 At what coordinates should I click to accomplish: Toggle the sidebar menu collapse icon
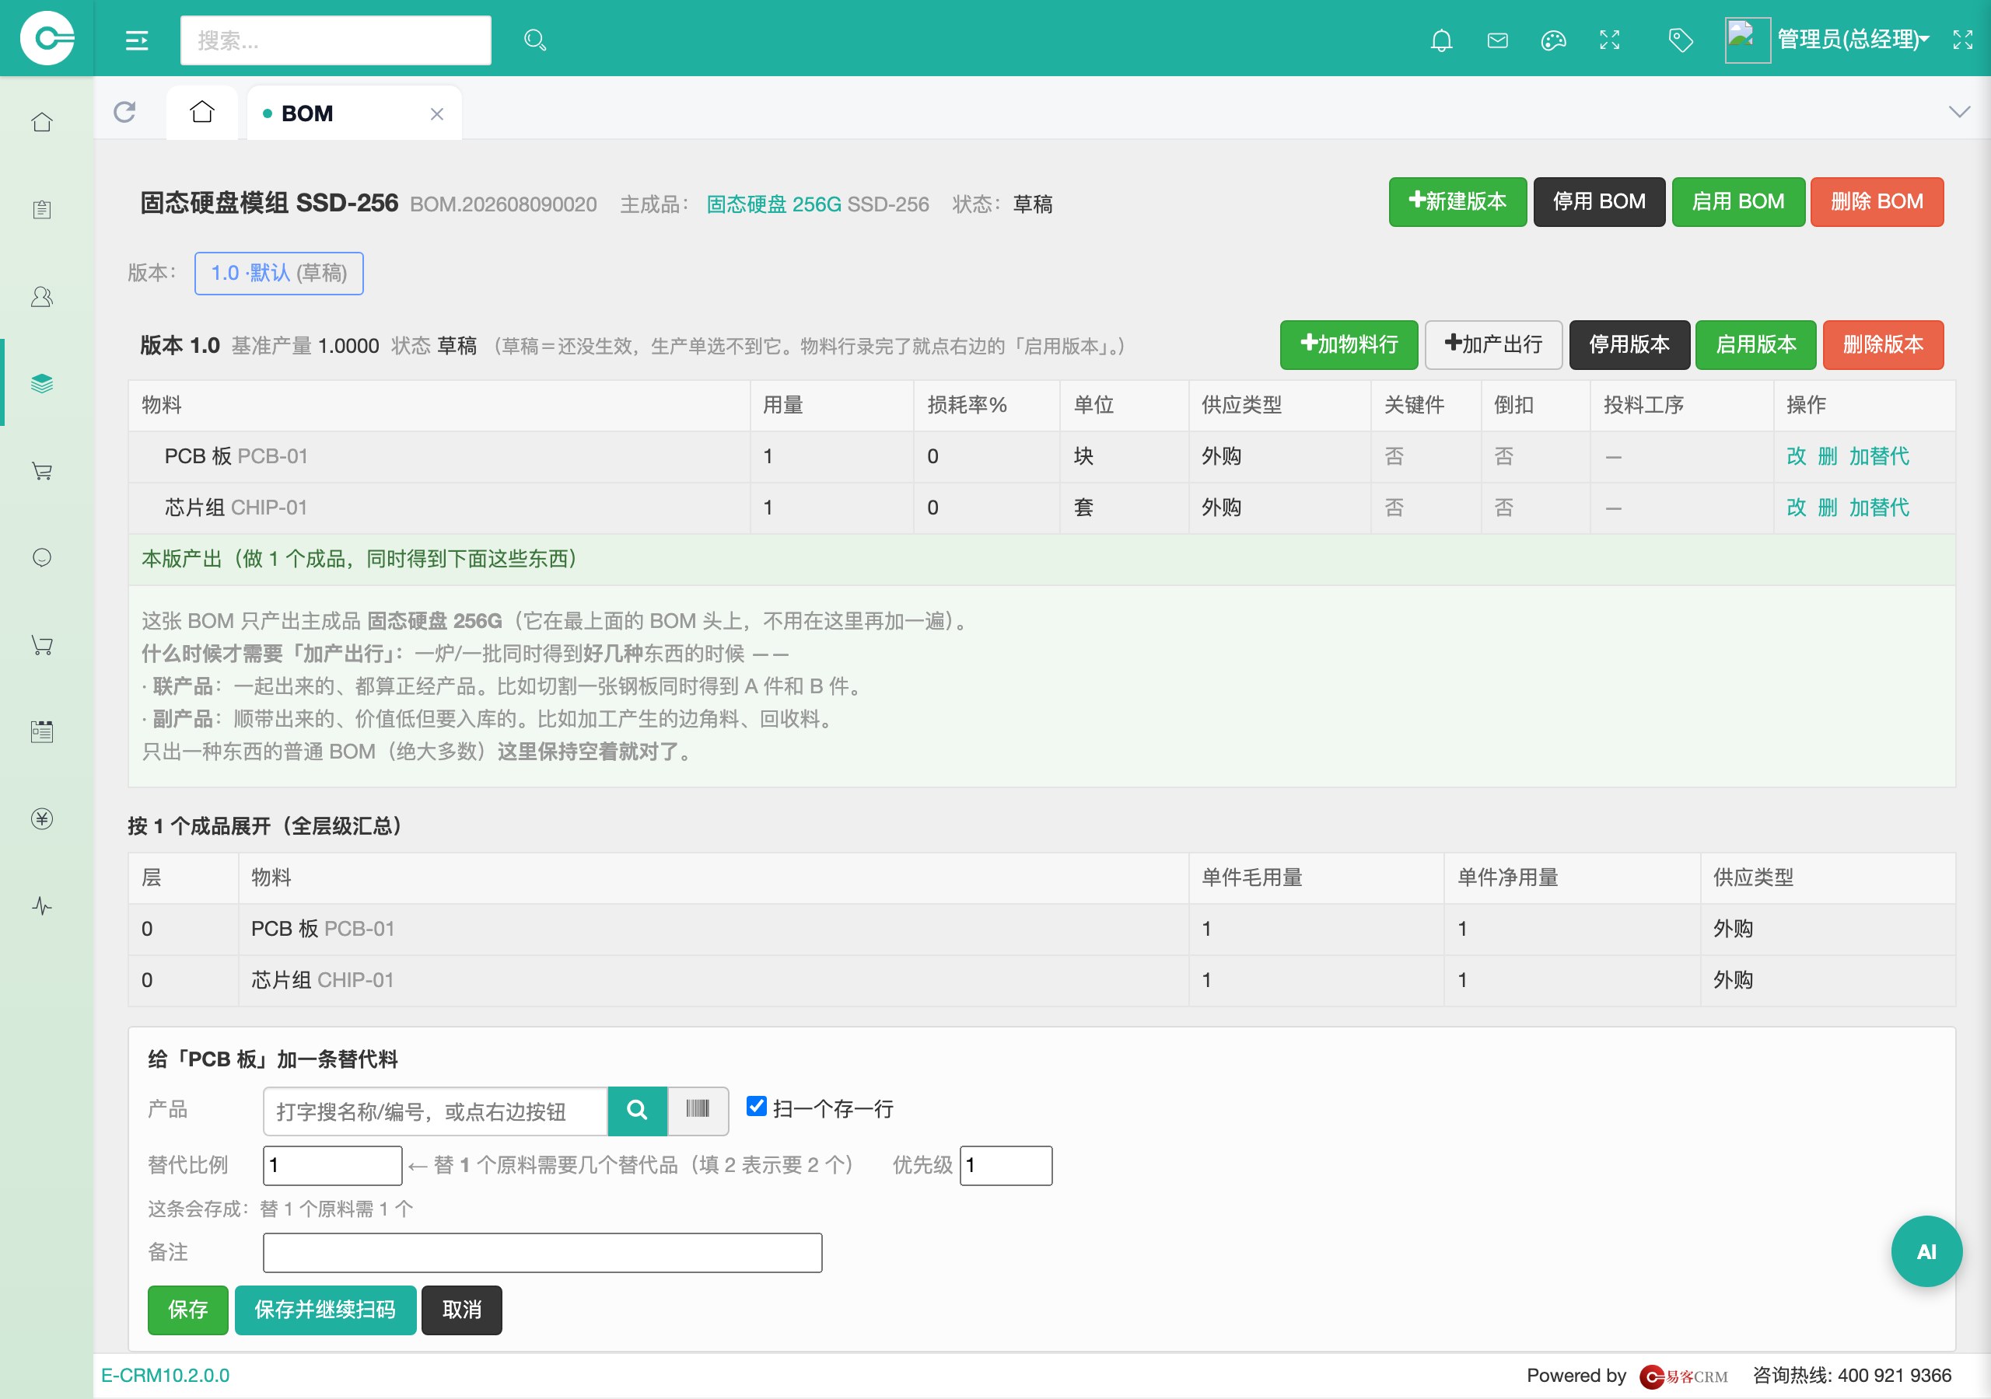tap(137, 40)
